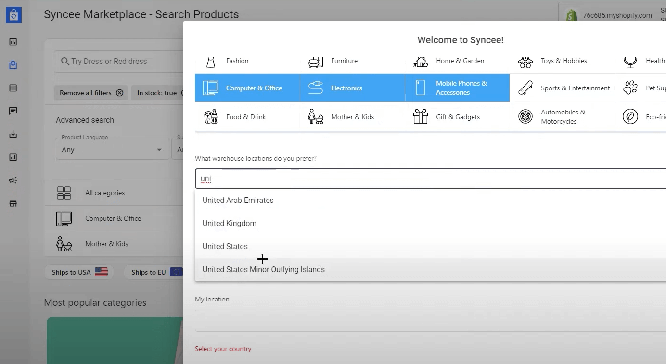Open the megaphone icon in the sidebar
The image size is (666, 364).
coord(13,180)
